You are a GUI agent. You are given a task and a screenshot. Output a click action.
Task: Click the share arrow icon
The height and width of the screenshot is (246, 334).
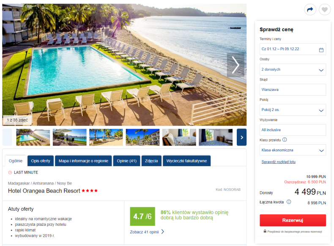coord(310,10)
